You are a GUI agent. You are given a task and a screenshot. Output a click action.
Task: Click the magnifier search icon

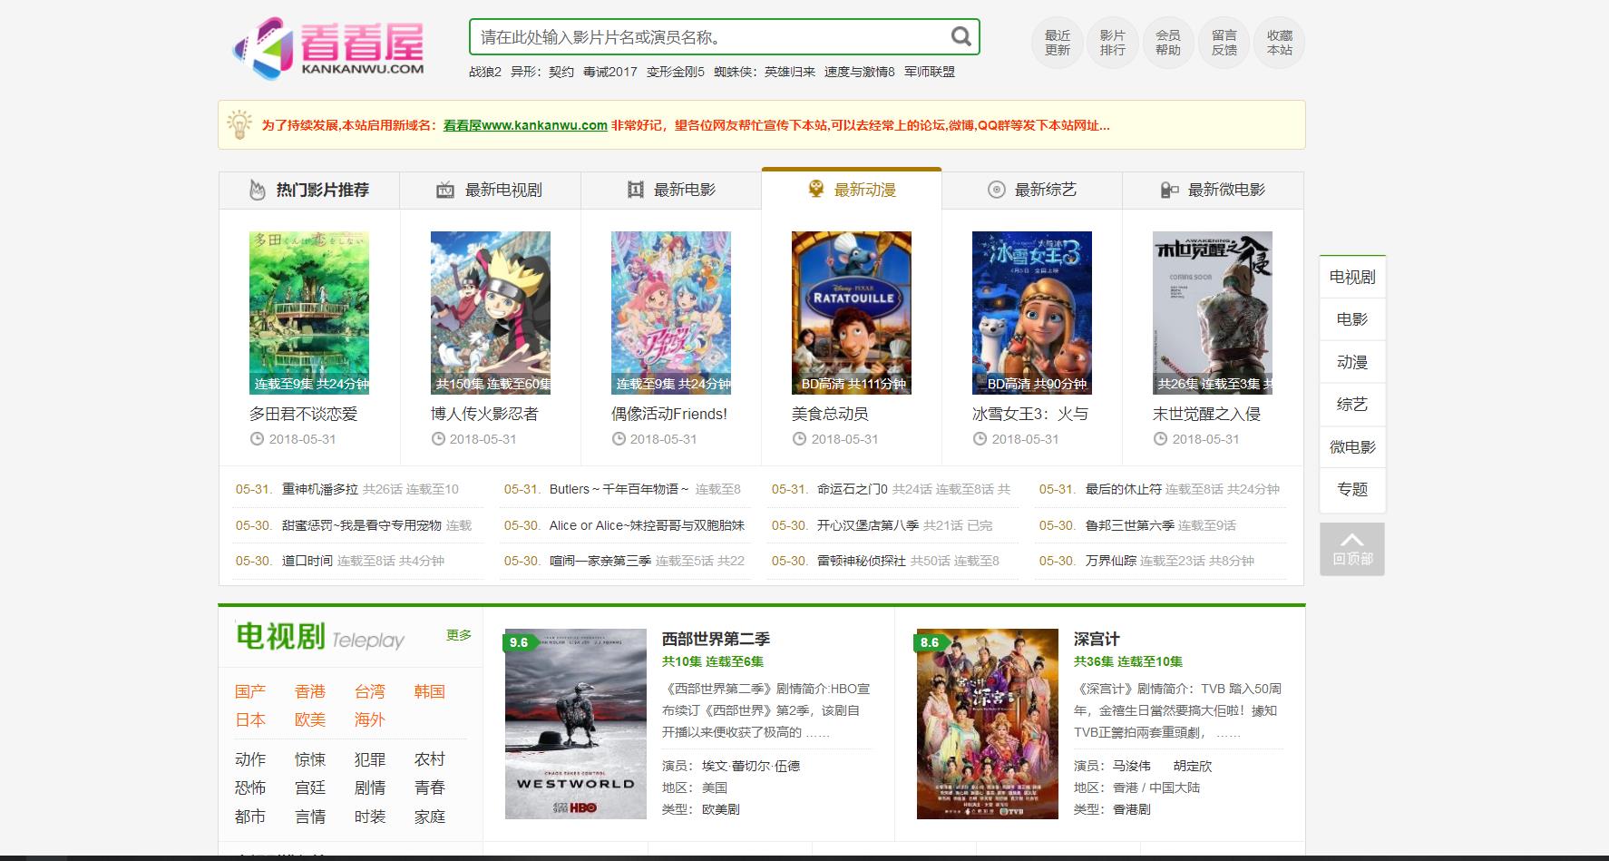coord(961,37)
